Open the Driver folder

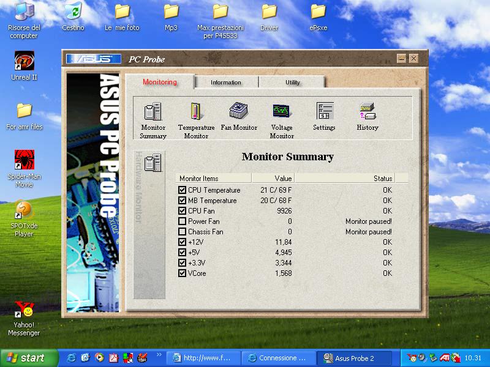point(269,12)
